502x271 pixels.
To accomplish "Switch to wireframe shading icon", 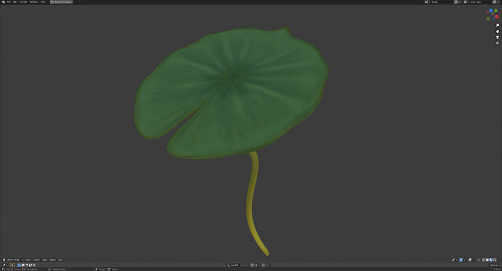I will tap(483, 260).
